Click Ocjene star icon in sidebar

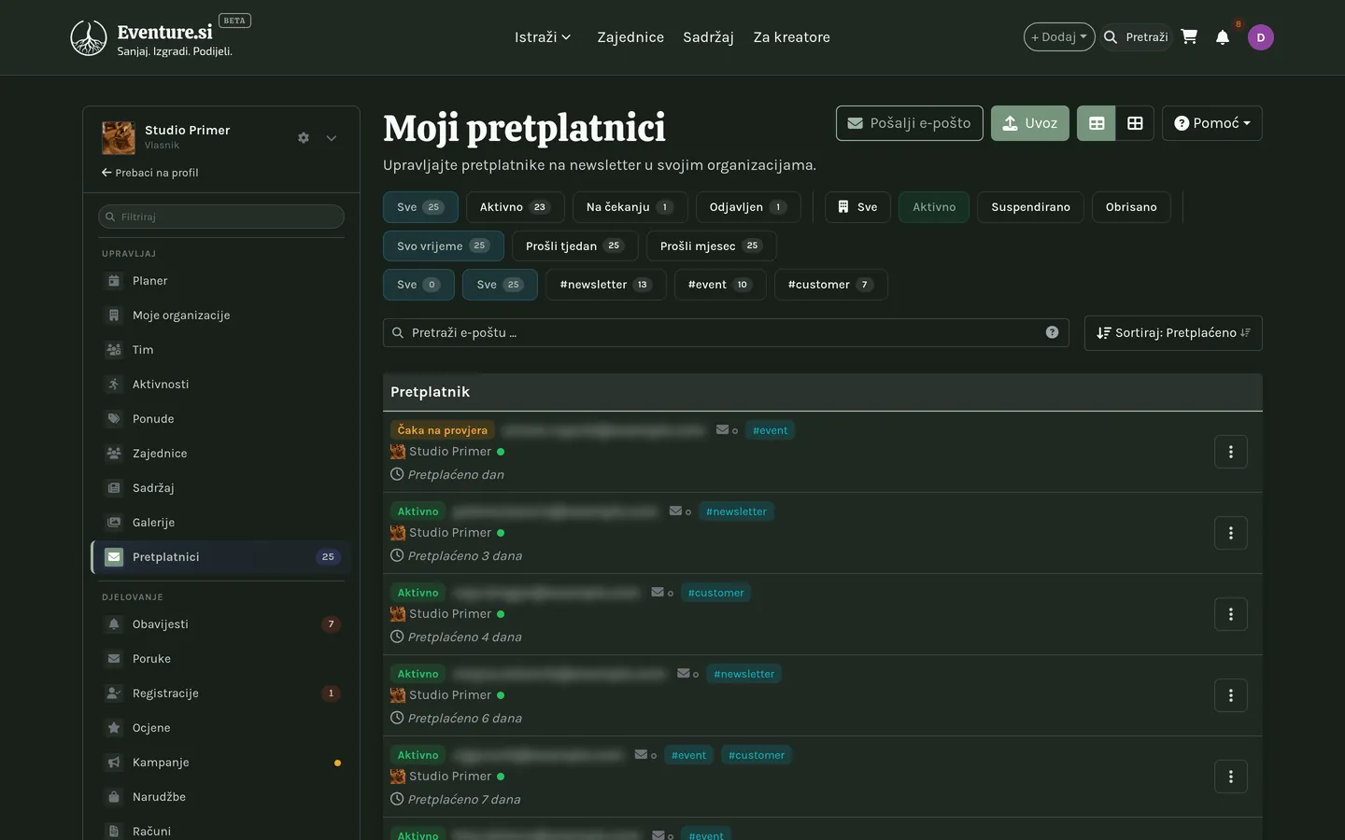tap(114, 728)
